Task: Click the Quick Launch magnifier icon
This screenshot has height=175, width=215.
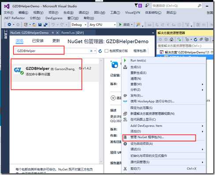Action: (199, 6)
